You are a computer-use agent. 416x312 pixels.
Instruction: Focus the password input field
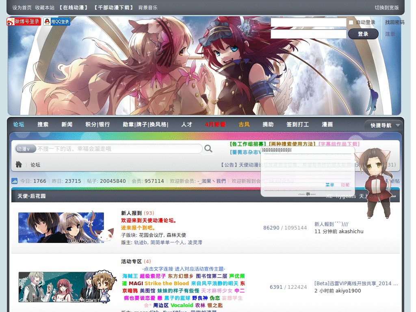(308, 34)
